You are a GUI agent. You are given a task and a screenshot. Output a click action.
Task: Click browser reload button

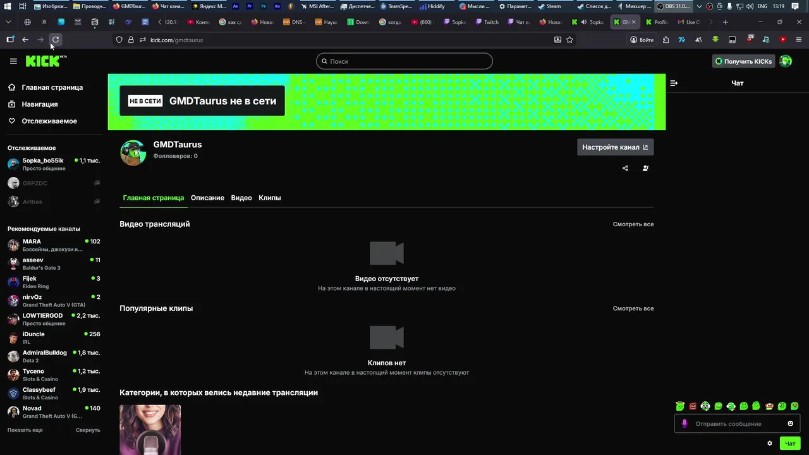point(56,39)
